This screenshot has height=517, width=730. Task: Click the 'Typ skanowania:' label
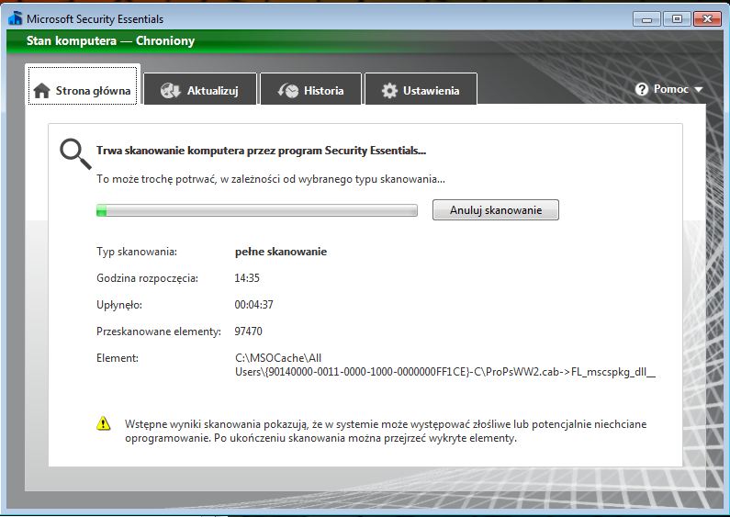(x=137, y=252)
